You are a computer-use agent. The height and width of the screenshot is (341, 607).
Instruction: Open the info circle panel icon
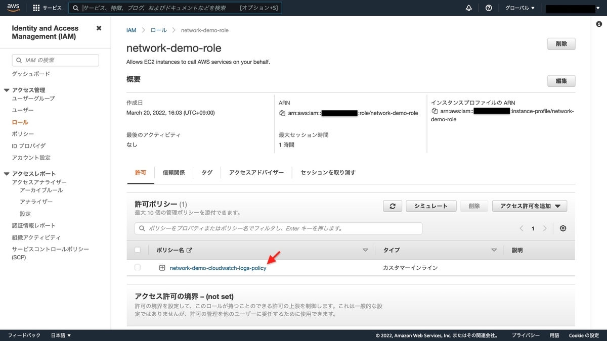click(599, 24)
